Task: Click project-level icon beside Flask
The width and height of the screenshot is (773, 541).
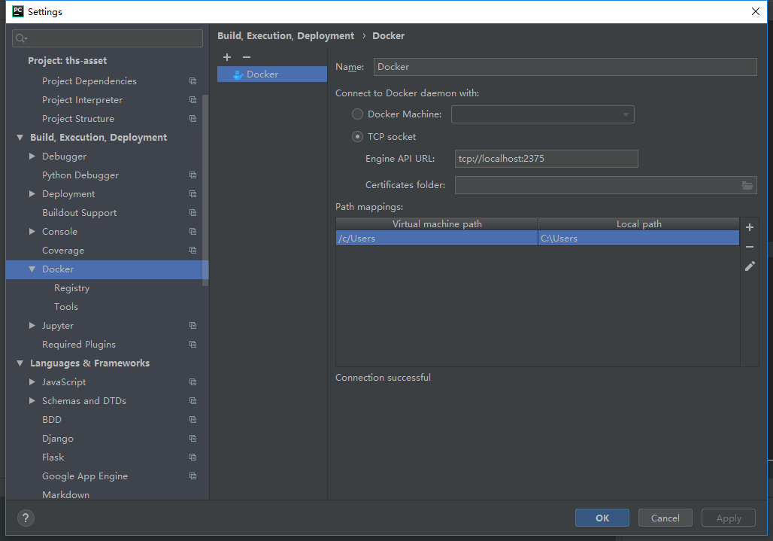Action: [x=192, y=457]
